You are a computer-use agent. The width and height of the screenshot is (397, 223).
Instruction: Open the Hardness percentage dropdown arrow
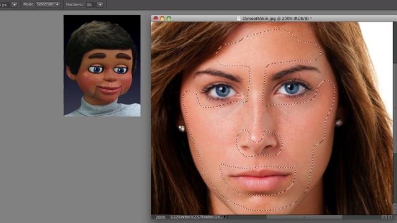(100, 4)
